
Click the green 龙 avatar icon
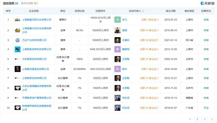click(118, 20)
